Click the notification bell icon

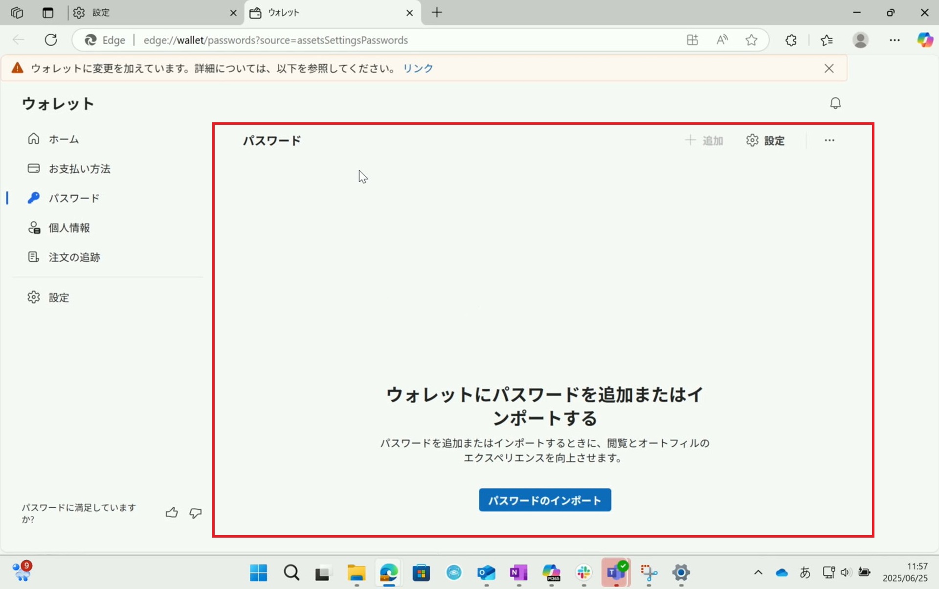point(835,103)
